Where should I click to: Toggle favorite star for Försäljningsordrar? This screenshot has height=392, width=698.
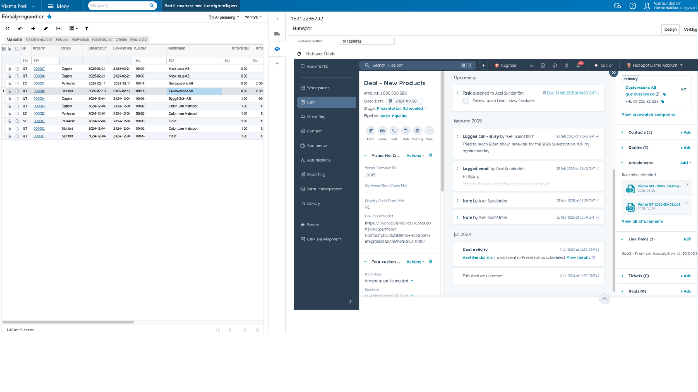pyautogui.click(x=49, y=17)
